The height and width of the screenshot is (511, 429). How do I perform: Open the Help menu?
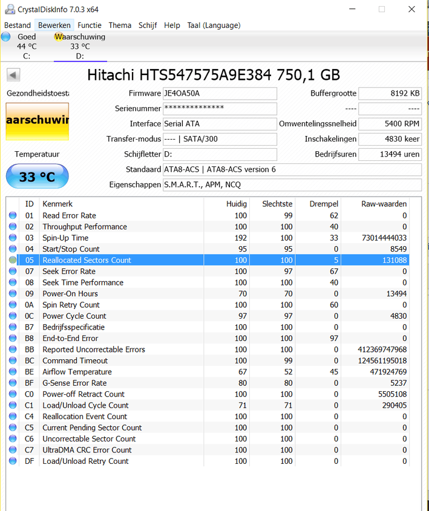coord(172,25)
